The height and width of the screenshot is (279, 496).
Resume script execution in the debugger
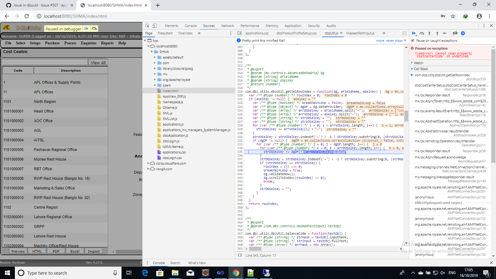click(x=414, y=33)
